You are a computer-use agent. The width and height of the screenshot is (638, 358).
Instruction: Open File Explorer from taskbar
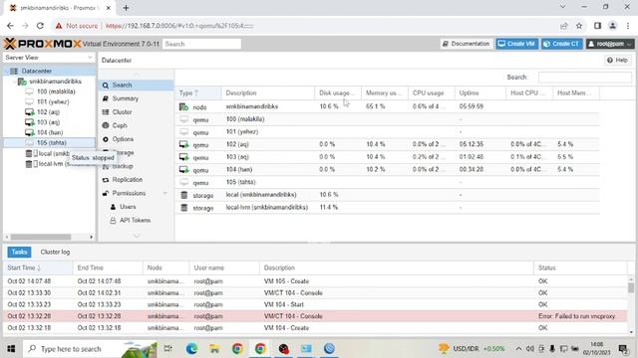[214, 349]
